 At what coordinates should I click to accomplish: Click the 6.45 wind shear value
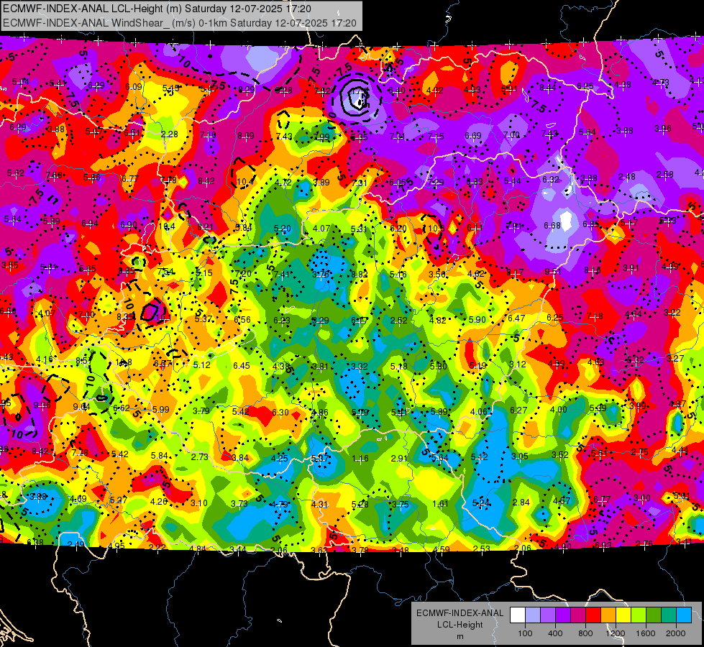pyautogui.click(x=242, y=366)
